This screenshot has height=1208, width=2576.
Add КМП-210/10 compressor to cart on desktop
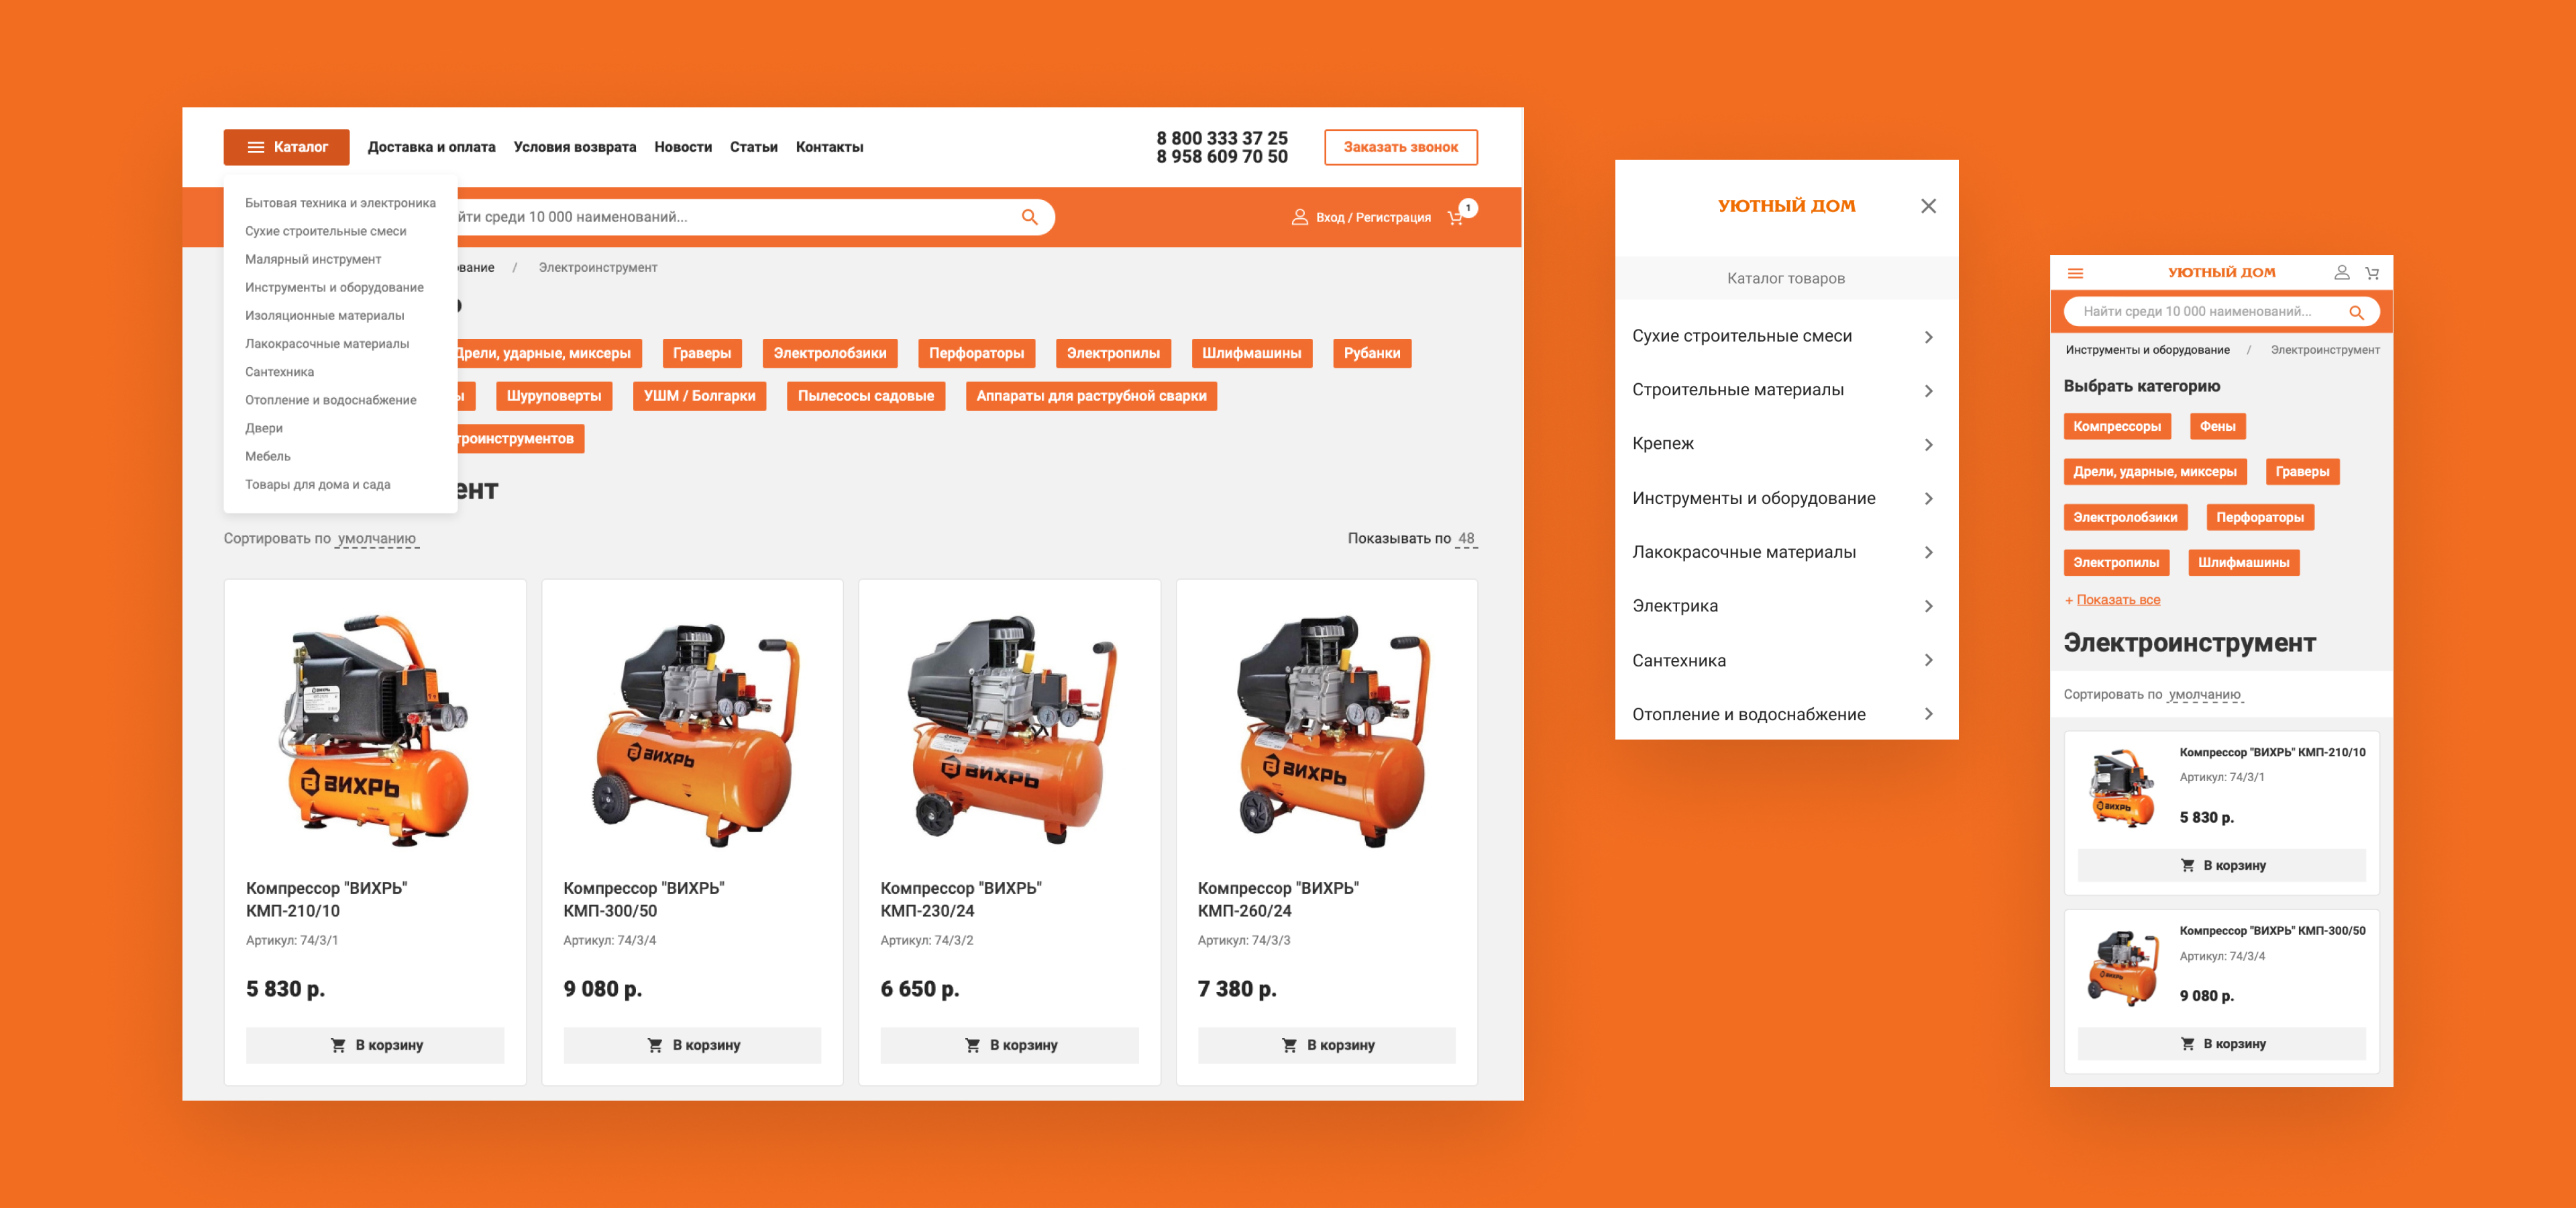(375, 1045)
